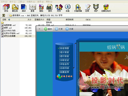Click the 播放 play button
128x96 pixels.
click(x=48, y=29)
